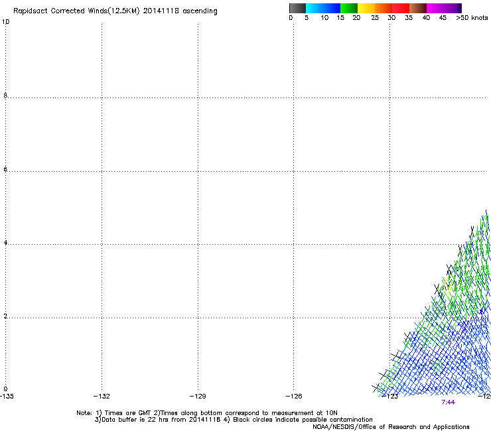Screen dimensions: 491x431
Task: Click the latitude label '8' on left axis
Action: click(5, 95)
